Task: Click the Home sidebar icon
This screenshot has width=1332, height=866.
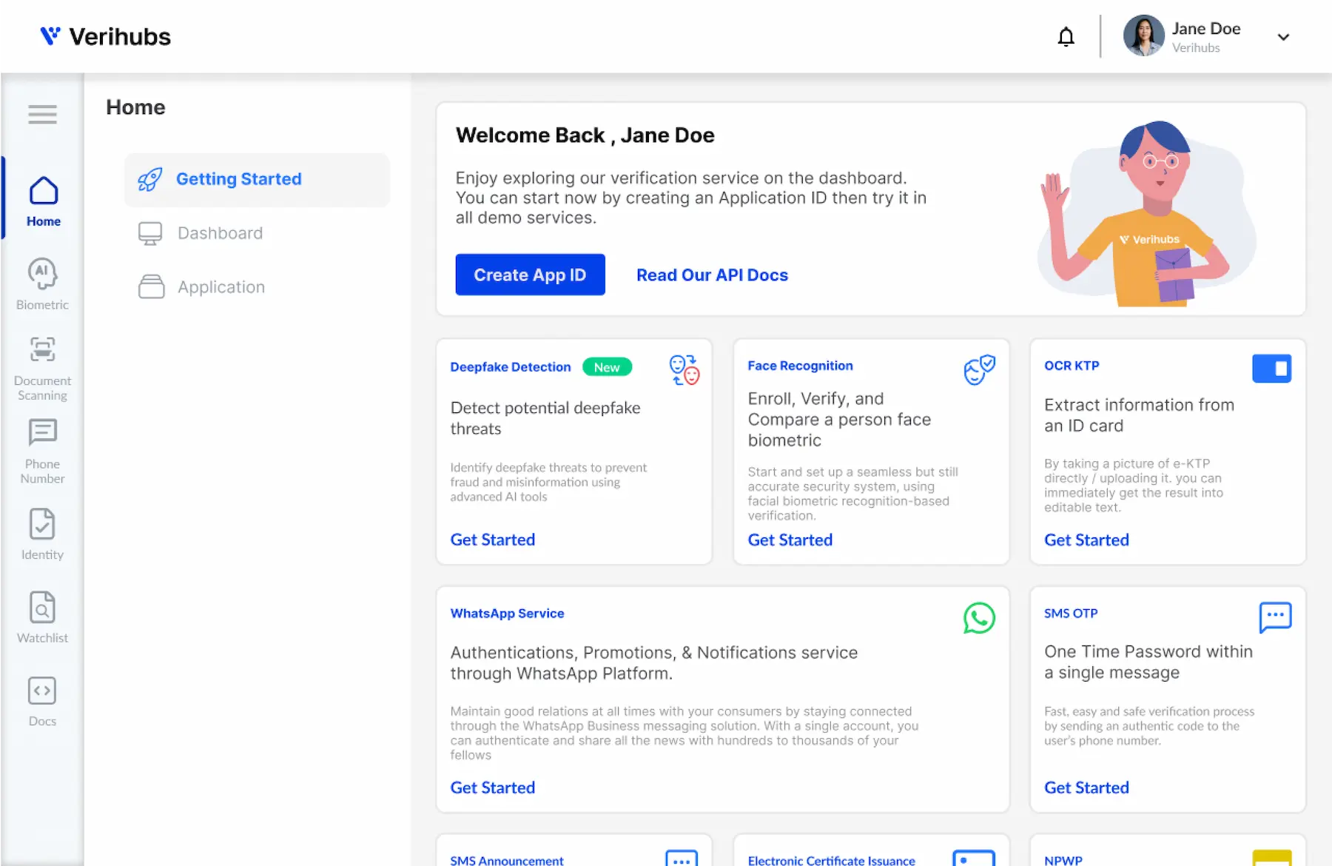Action: point(43,192)
